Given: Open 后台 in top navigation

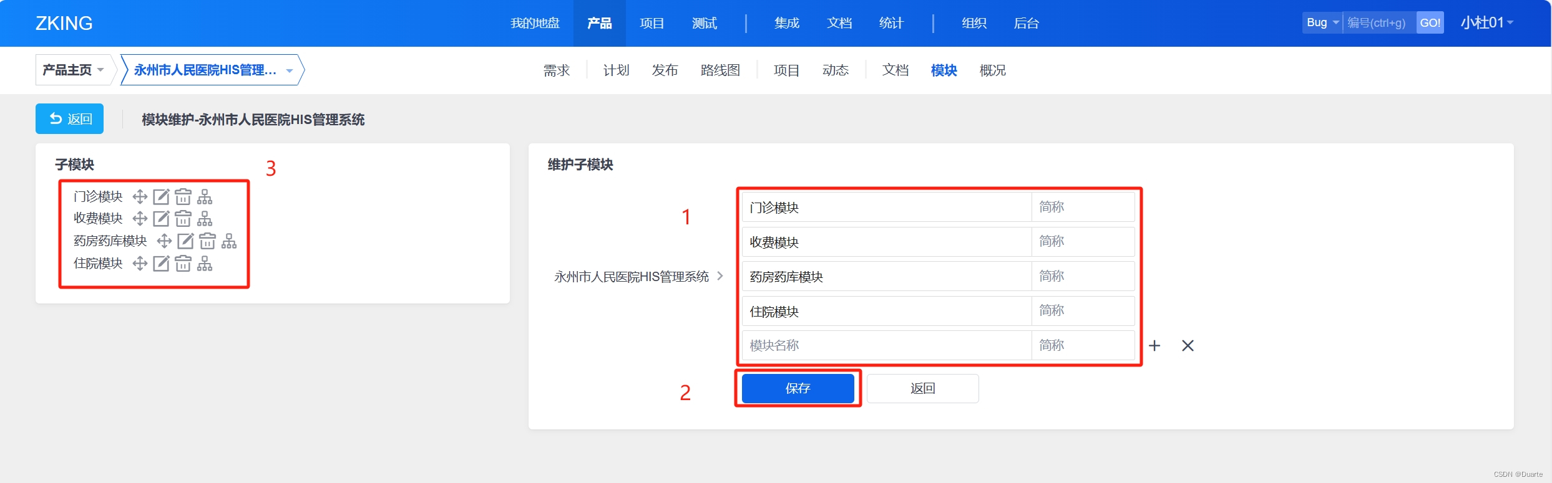Looking at the screenshot, I should (x=1026, y=23).
